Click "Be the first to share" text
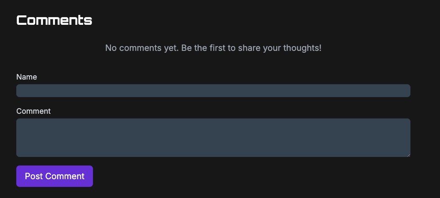The height and width of the screenshot is (198, 440). pos(251,48)
